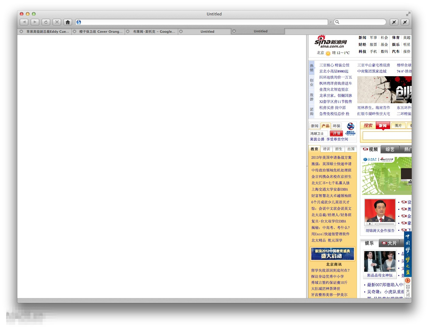The height and width of the screenshot is (327, 429).
Task: Click the red 详情 button
Action: point(336,134)
